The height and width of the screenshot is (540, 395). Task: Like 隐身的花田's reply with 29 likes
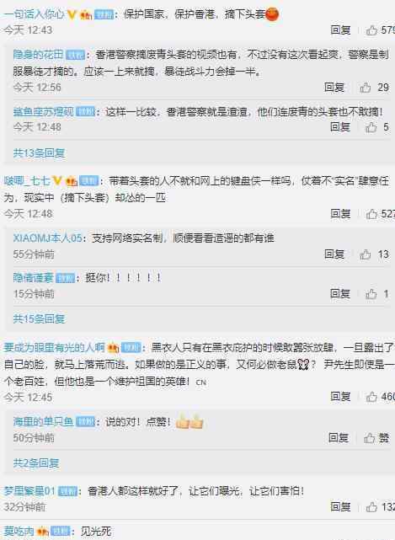tap(375, 88)
